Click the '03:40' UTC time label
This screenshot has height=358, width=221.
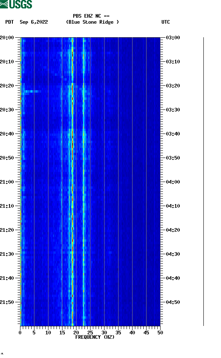(x=173, y=134)
